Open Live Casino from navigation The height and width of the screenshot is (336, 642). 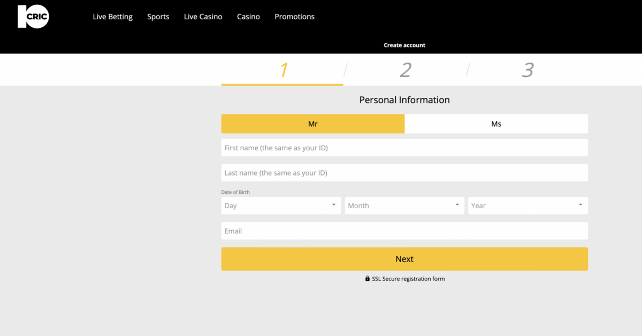tap(203, 17)
